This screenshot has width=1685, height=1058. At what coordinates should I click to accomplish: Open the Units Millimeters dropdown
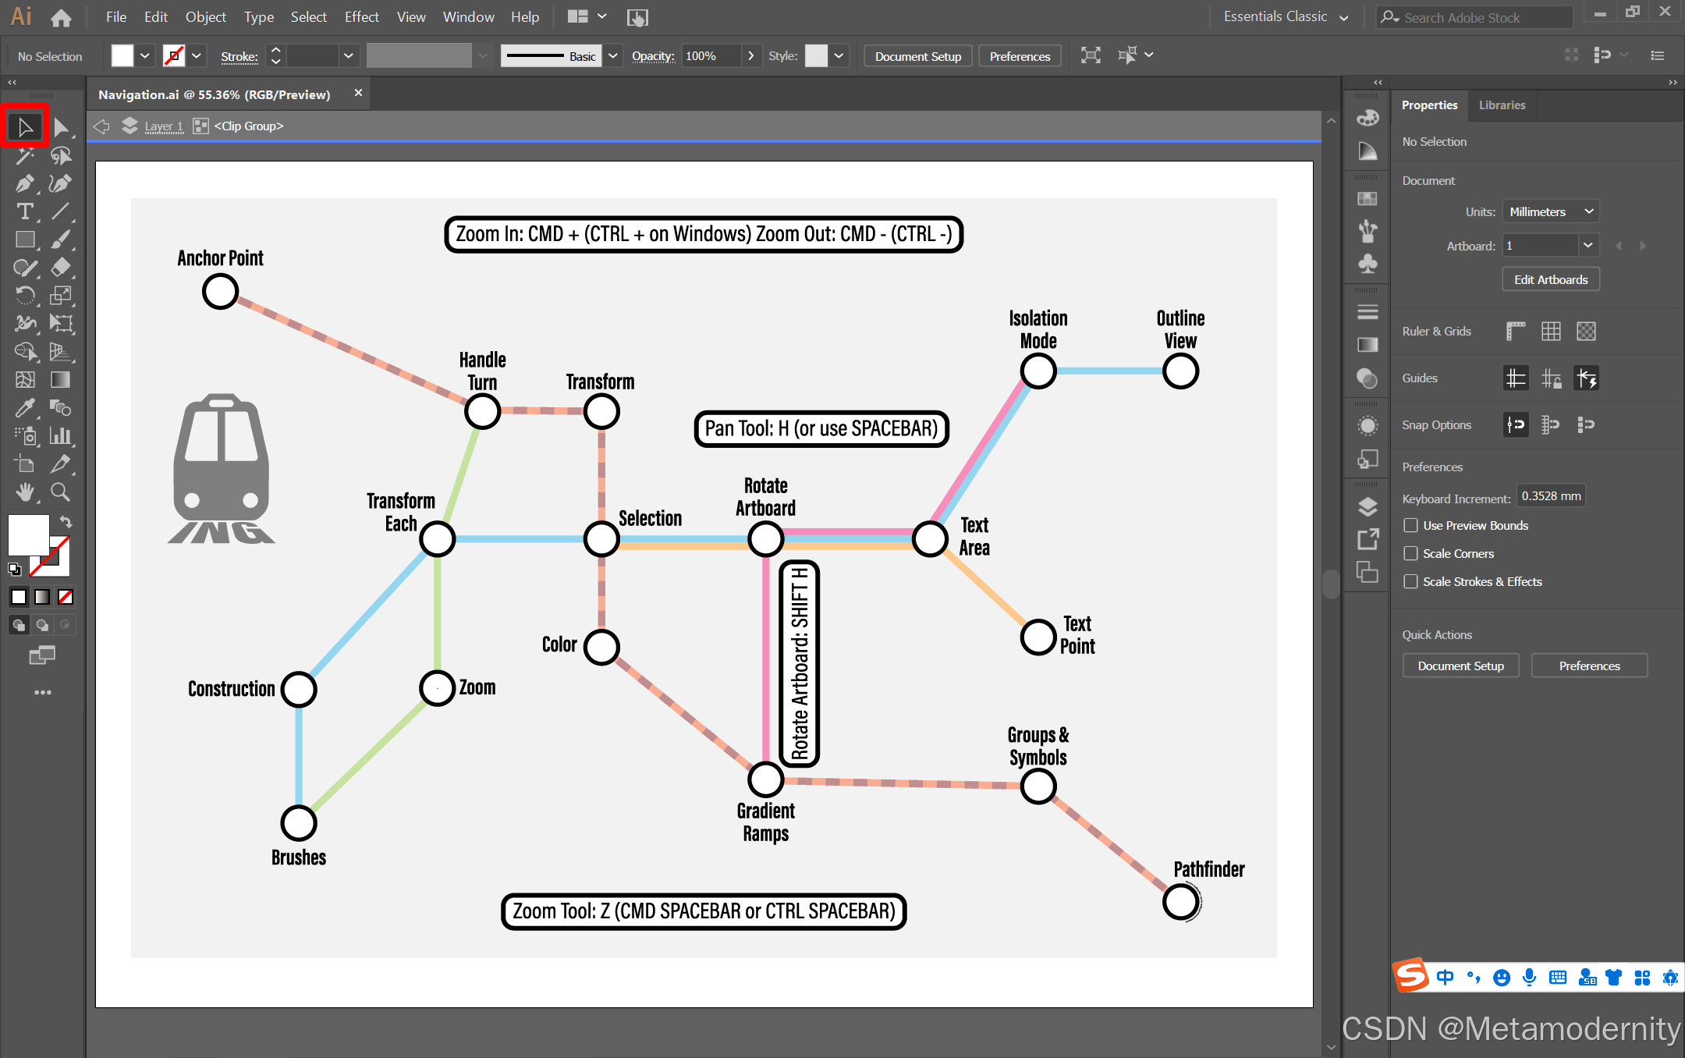(1550, 211)
